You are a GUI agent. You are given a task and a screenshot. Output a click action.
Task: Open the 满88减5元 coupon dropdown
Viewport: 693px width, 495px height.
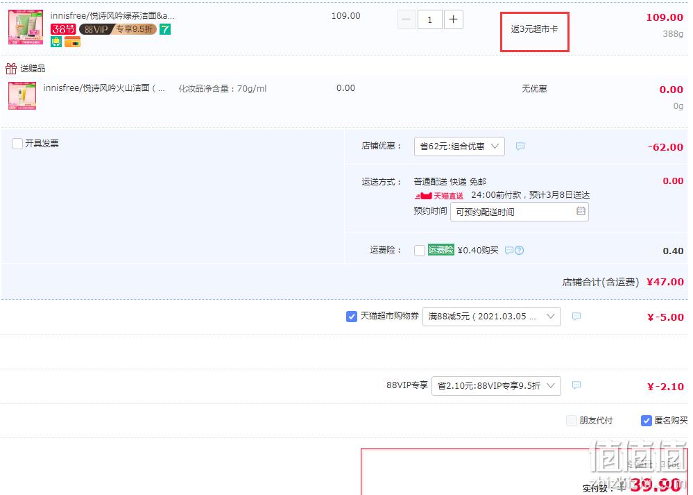(x=491, y=317)
